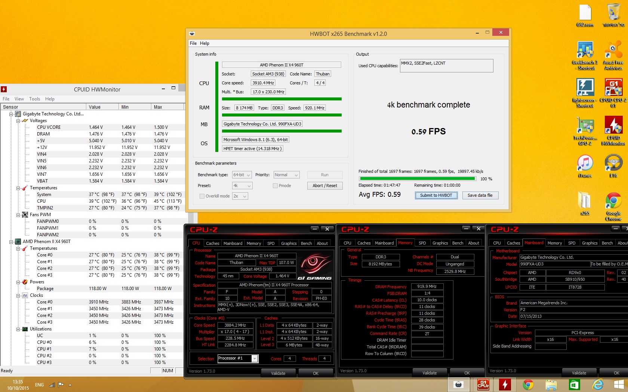The height and width of the screenshot is (392, 628).
Task: Click the HWMonitor taskbar icon
Action: click(505, 384)
